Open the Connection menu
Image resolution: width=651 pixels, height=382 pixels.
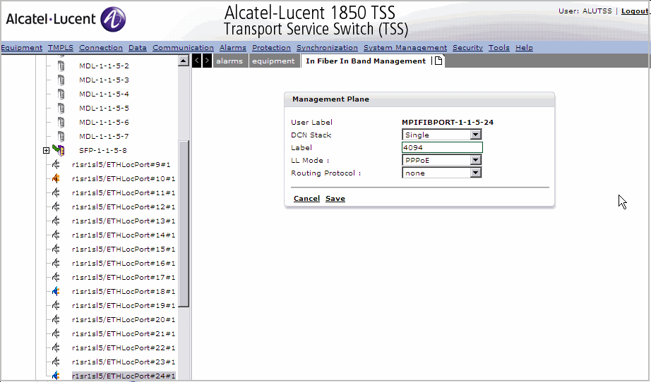(x=101, y=48)
